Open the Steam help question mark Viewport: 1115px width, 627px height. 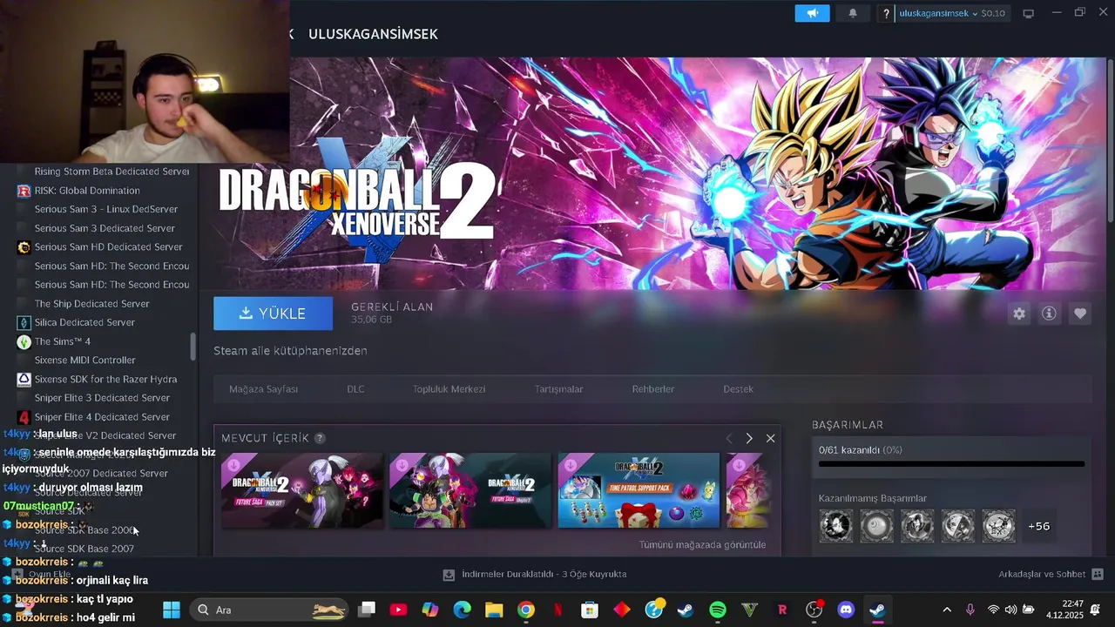point(886,14)
